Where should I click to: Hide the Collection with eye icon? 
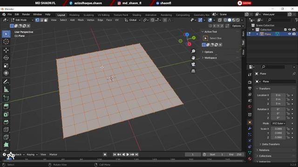290,30
